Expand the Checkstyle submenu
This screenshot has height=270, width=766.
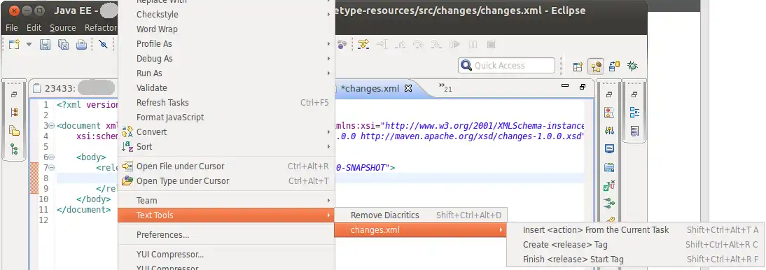(226, 15)
